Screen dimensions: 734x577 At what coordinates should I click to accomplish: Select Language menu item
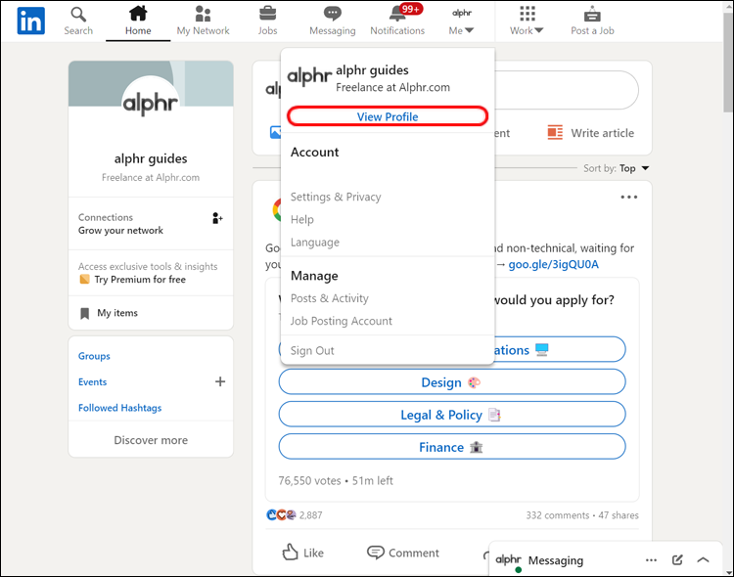[314, 243]
